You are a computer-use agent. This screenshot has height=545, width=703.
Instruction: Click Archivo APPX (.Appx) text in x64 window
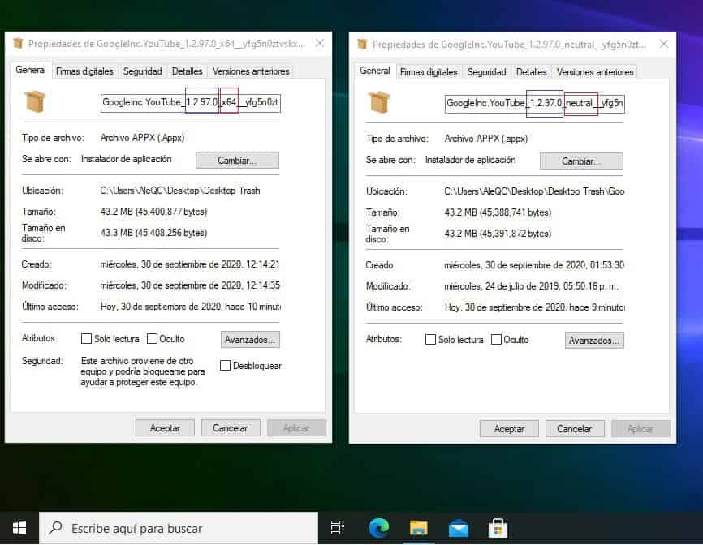(x=143, y=138)
